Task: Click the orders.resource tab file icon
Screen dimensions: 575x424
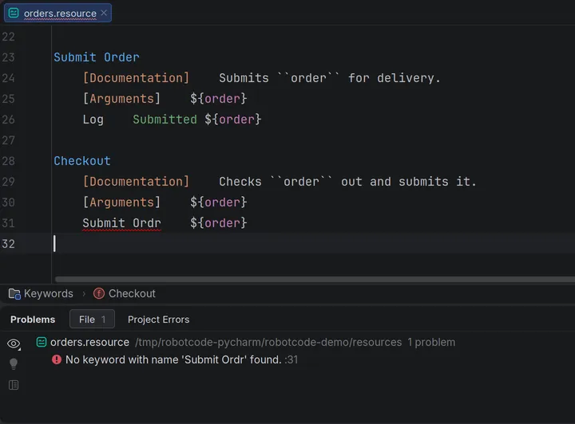Action: [14, 14]
